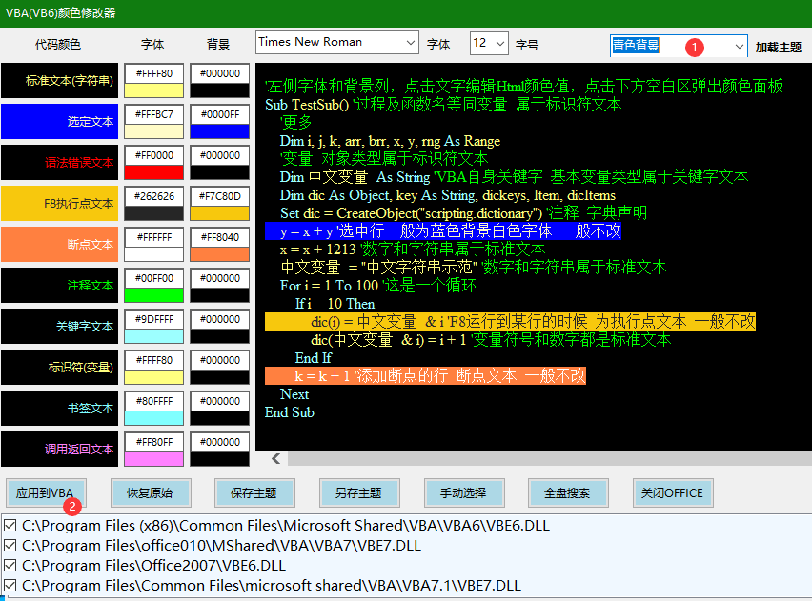
Task: Select the 断点文本 category label
Action: pyautogui.click(x=57, y=245)
